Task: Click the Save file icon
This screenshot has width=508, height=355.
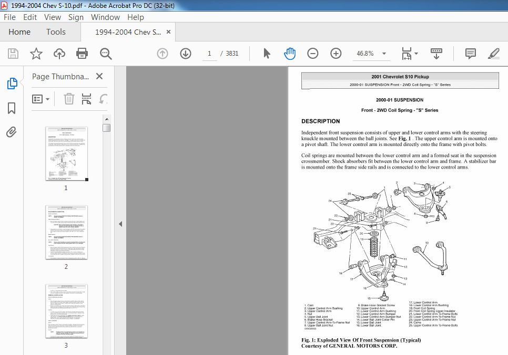Action: [13, 54]
